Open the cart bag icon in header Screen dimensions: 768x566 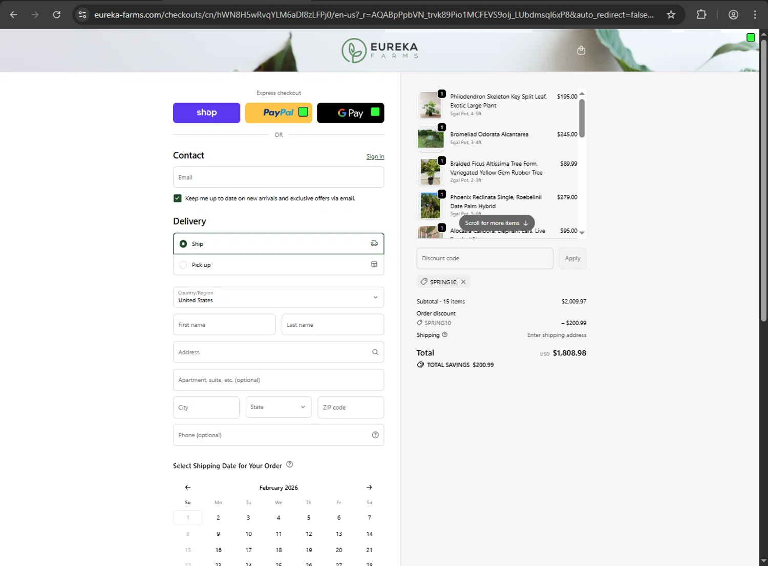pos(581,50)
